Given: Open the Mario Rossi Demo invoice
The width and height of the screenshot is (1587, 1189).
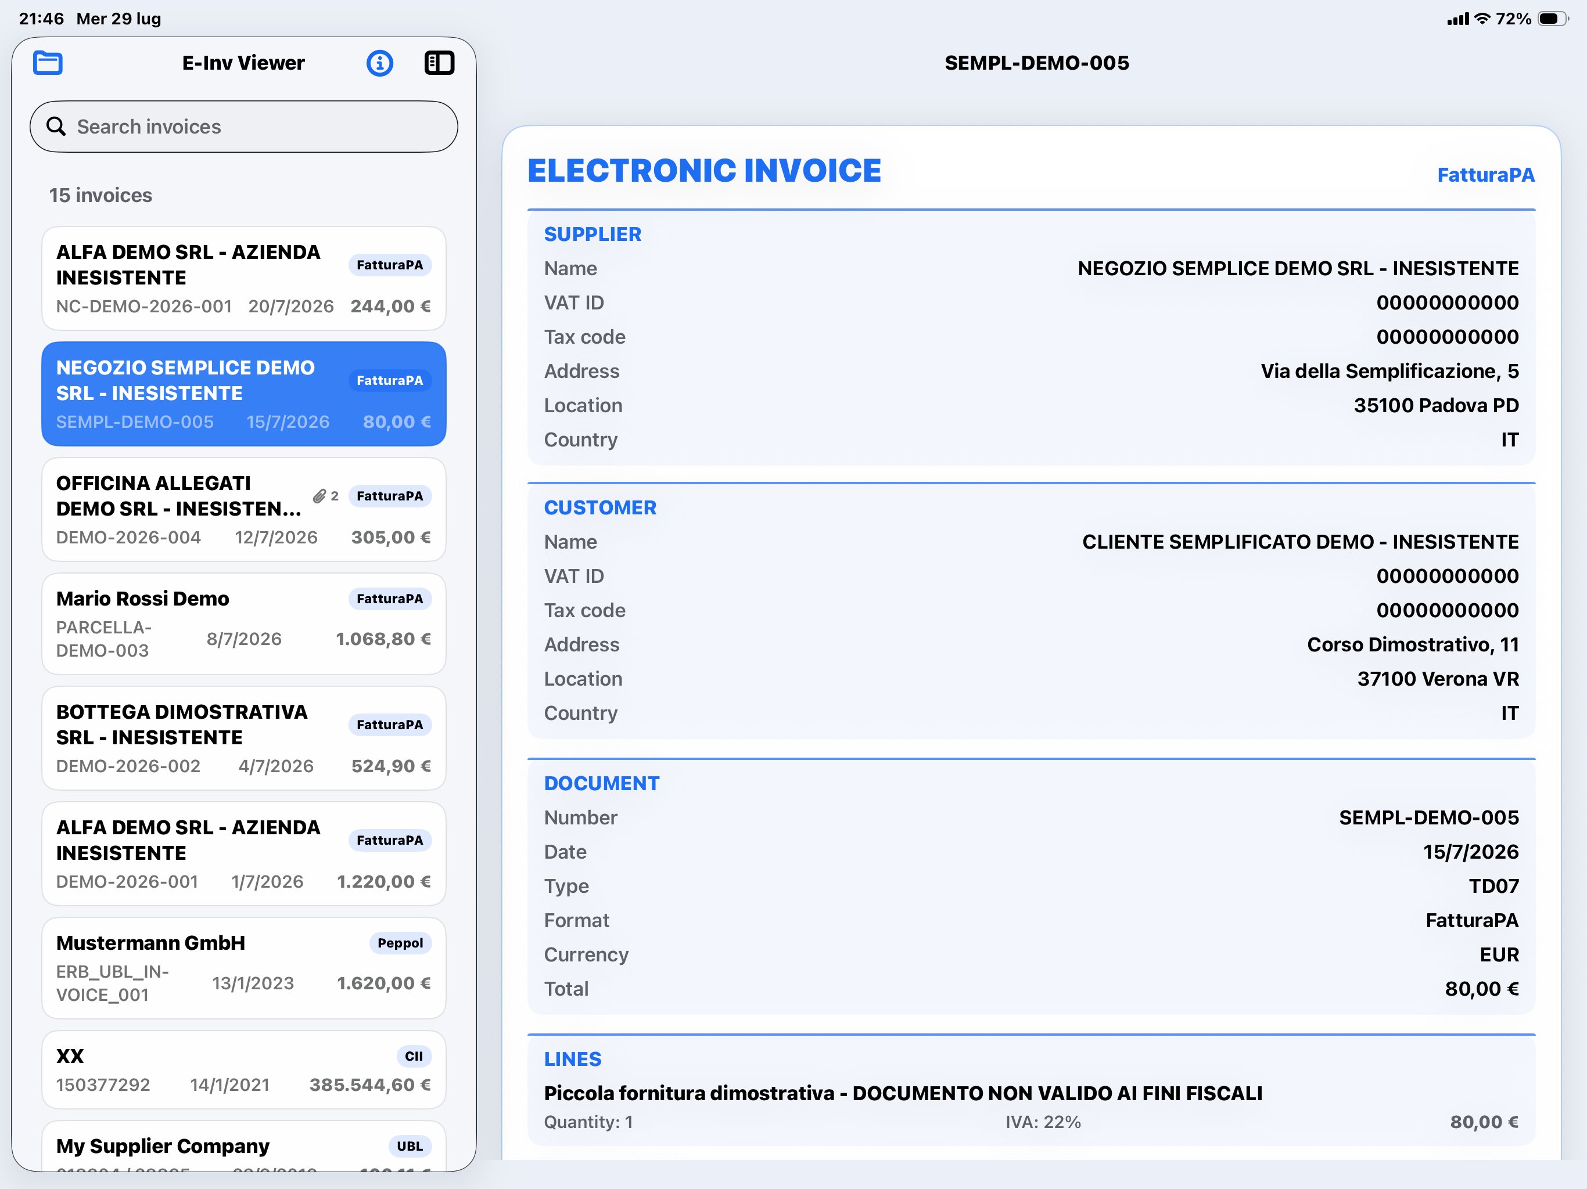Looking at the screenshot, I should (244, 623).
